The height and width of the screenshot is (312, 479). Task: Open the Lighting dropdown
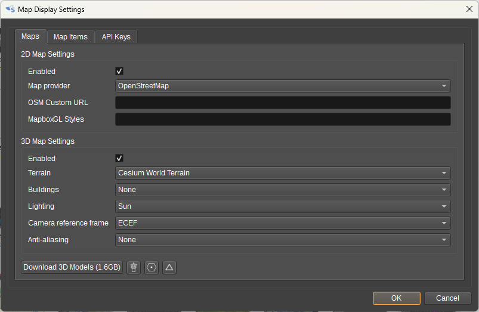coord(283,206)
